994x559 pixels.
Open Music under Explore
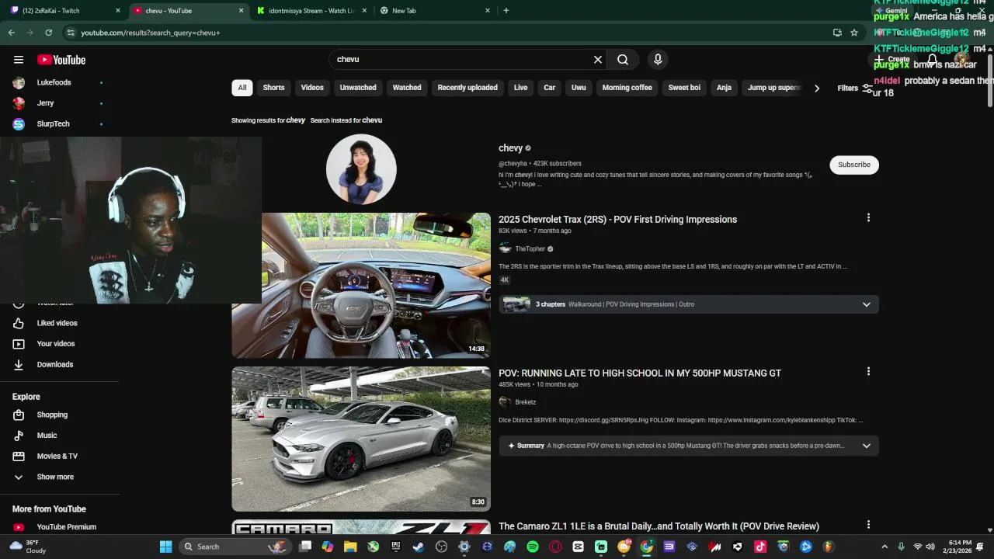[x=48, y=436]
